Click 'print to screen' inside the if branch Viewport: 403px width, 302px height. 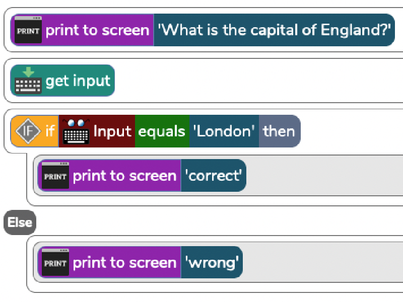(124, 176)
